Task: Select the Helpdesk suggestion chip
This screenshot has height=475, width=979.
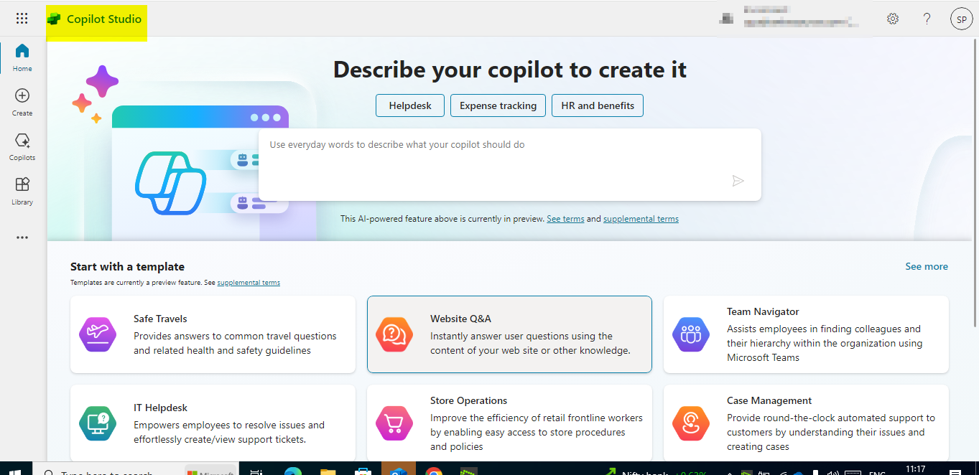Action: tap(410, 105)
